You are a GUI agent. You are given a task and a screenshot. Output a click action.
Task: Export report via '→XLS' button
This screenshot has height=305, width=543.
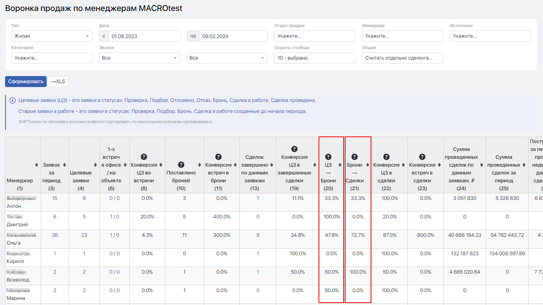(58, 82)
